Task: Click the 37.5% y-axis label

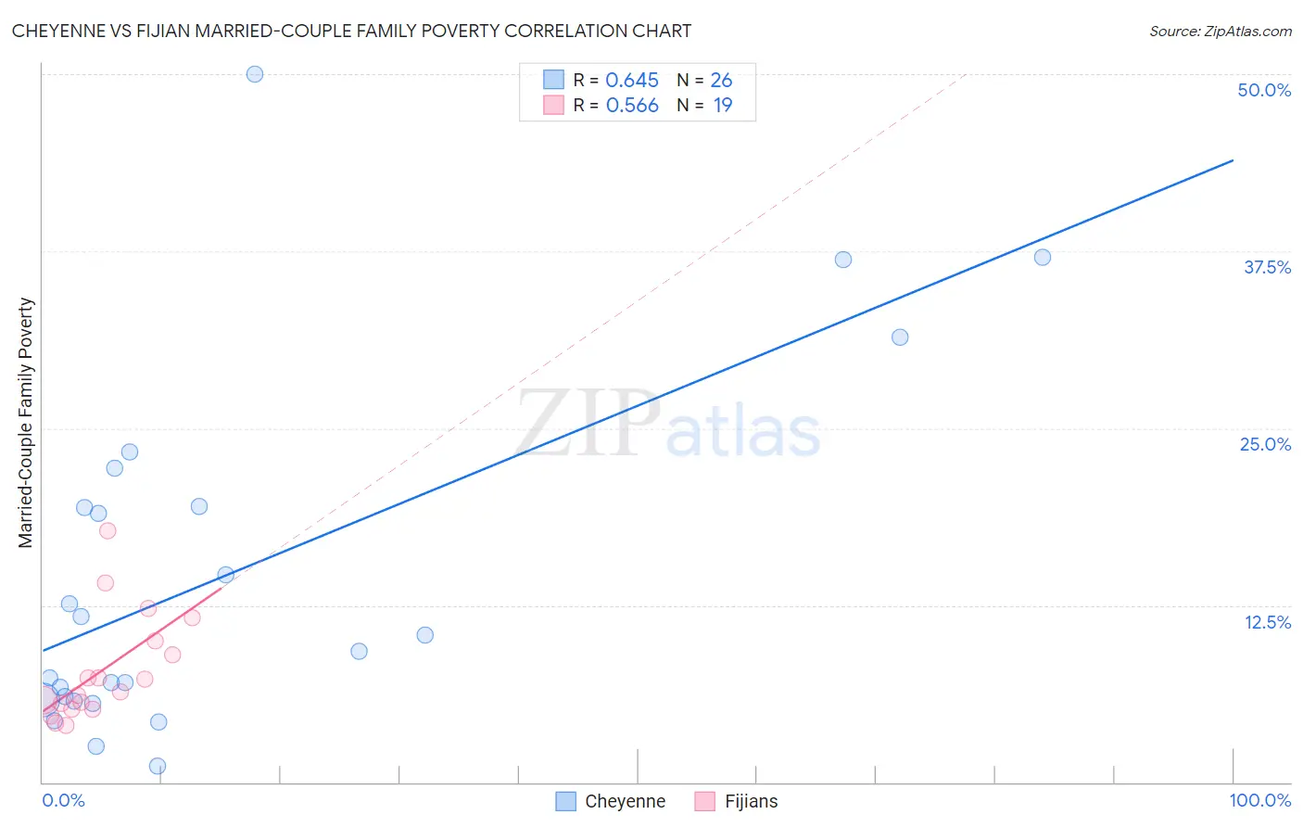Action: pos(1267,267)
